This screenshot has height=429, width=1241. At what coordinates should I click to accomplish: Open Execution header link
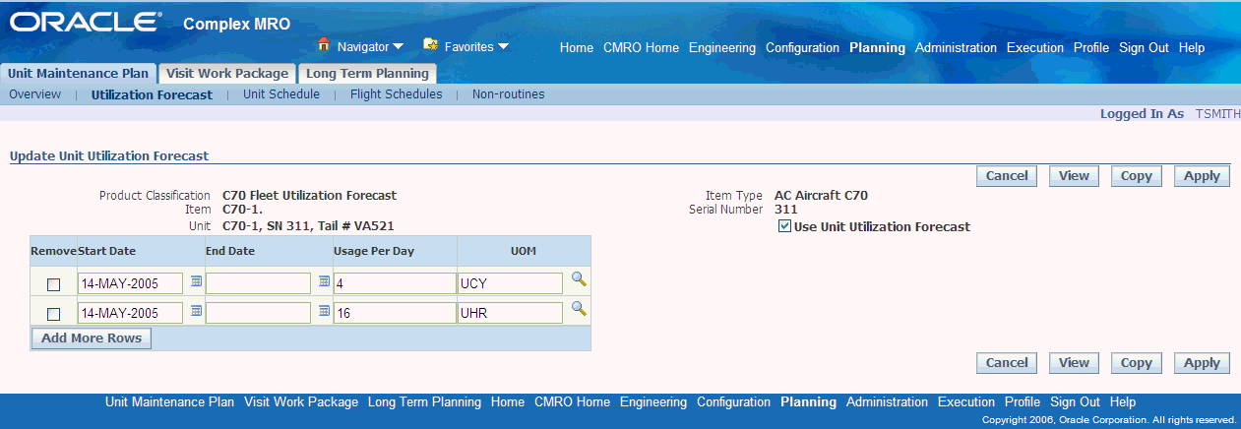coord(1035,47)
